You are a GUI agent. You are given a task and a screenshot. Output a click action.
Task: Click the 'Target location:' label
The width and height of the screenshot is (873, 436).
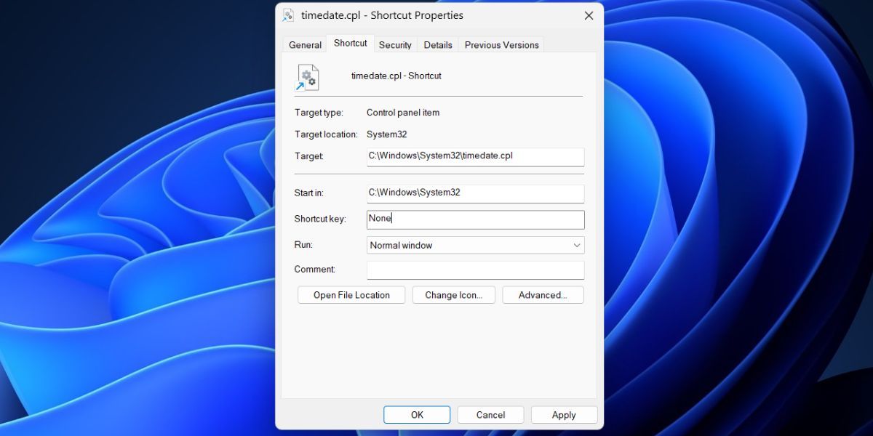pos(326,134)
